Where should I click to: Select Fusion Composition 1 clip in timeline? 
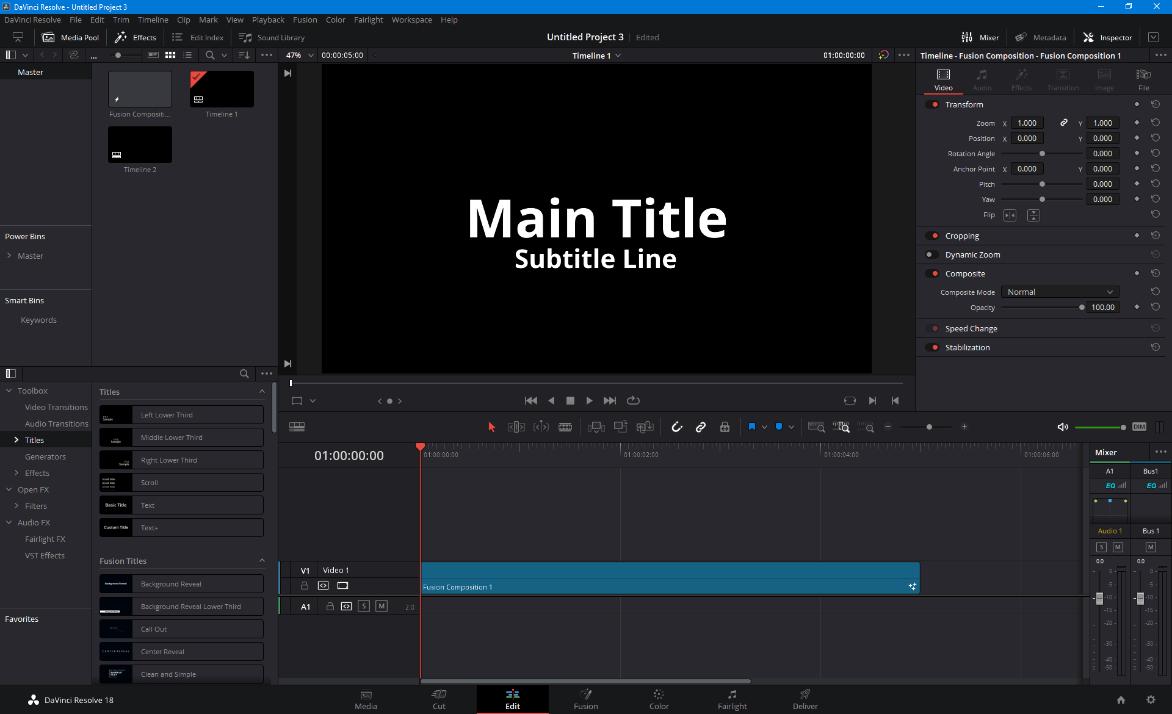(x=670, y=578)
